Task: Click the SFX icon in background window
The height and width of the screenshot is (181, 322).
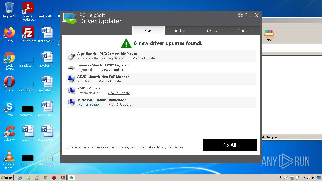Action: [x=269, y=35]
